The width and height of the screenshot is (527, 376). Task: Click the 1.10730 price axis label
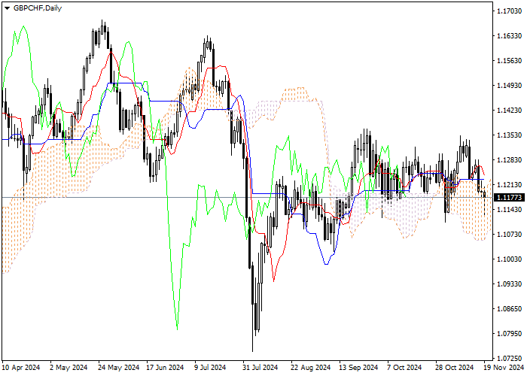[509, 235]
